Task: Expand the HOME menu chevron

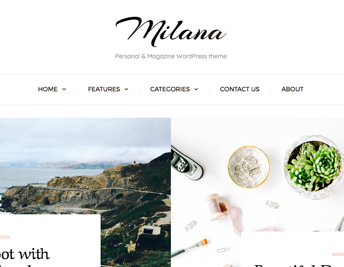Action: 64,89
